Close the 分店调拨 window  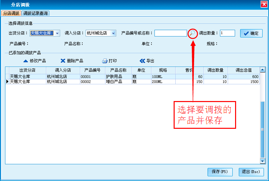point(264,4)
